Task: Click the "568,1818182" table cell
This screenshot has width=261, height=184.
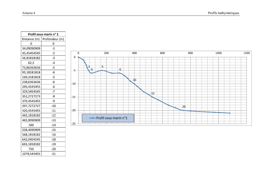Action: [31, 135]
